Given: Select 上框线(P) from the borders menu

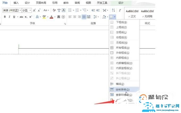Looking at the screenshot, I should coord(124,27).
